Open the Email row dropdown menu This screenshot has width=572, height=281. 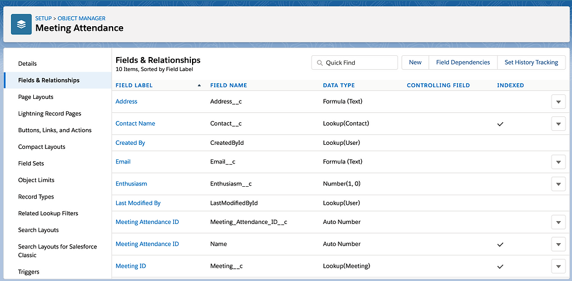[x=558, y=162]
